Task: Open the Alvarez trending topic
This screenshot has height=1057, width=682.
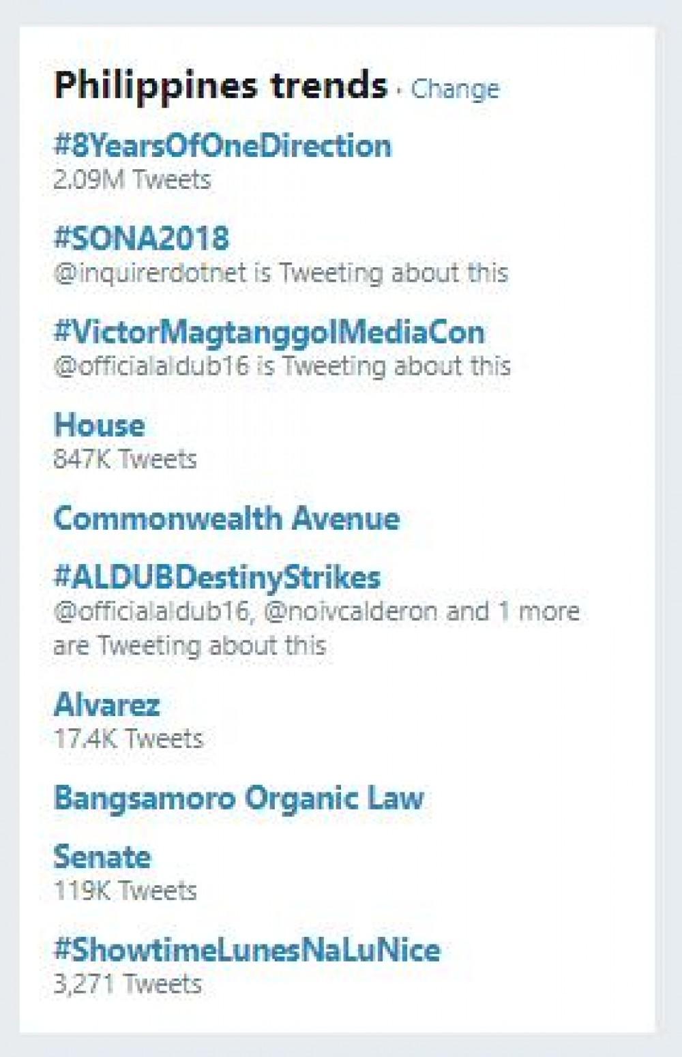Action: 107,704
